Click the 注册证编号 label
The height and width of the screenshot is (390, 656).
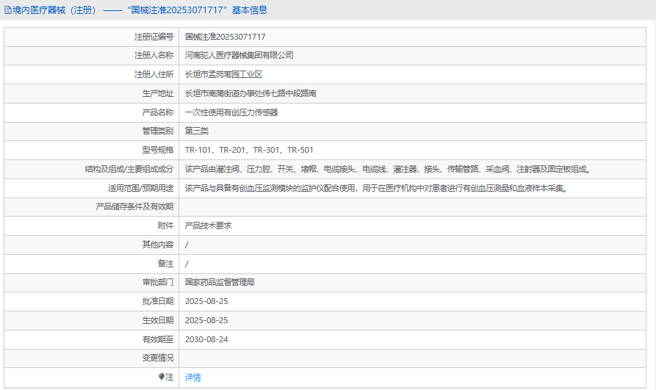tap(154, 37)
